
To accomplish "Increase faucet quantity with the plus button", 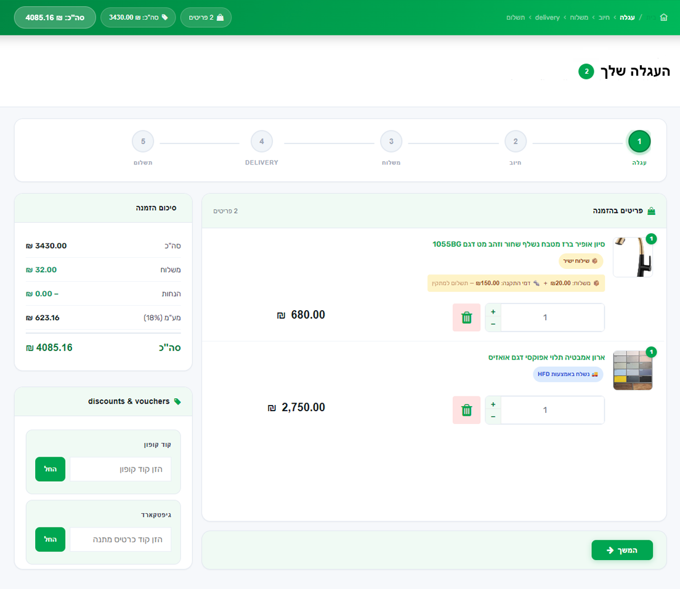I will (493, 311).
